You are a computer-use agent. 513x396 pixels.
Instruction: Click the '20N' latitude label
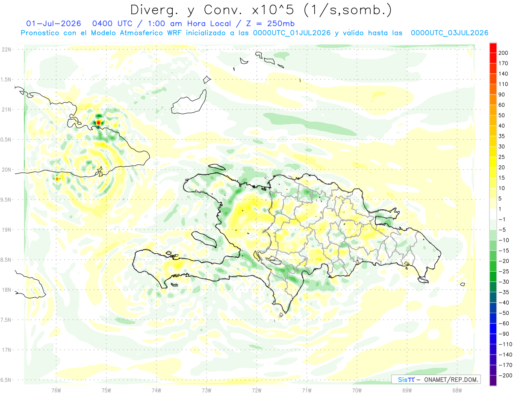(x=6, y=170)
